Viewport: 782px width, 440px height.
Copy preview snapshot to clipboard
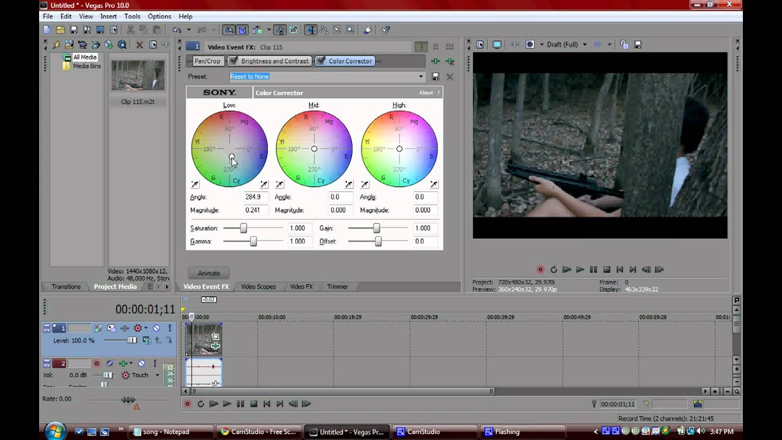point(624,45)
